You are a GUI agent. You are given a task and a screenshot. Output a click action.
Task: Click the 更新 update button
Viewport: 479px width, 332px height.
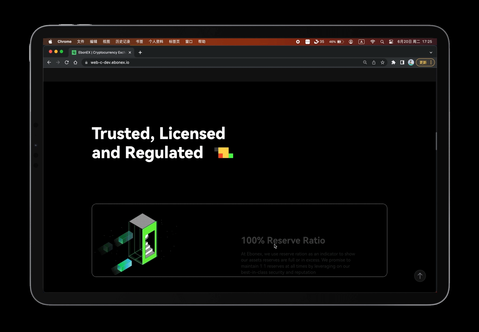[x=423, y=62]
